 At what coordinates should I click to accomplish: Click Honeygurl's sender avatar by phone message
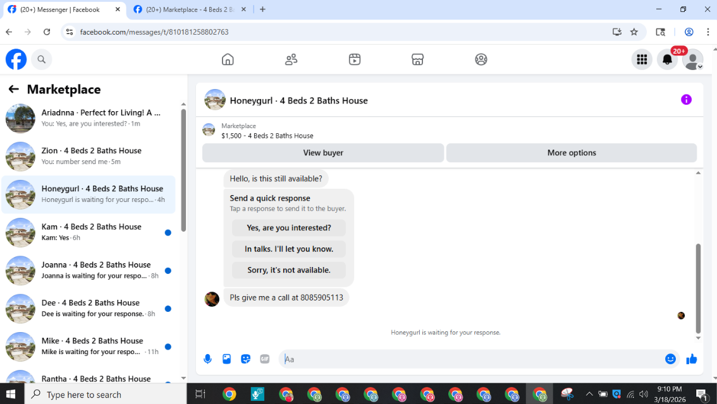212,299
